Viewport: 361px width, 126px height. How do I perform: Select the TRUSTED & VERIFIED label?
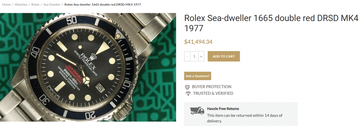pos(213,93)
